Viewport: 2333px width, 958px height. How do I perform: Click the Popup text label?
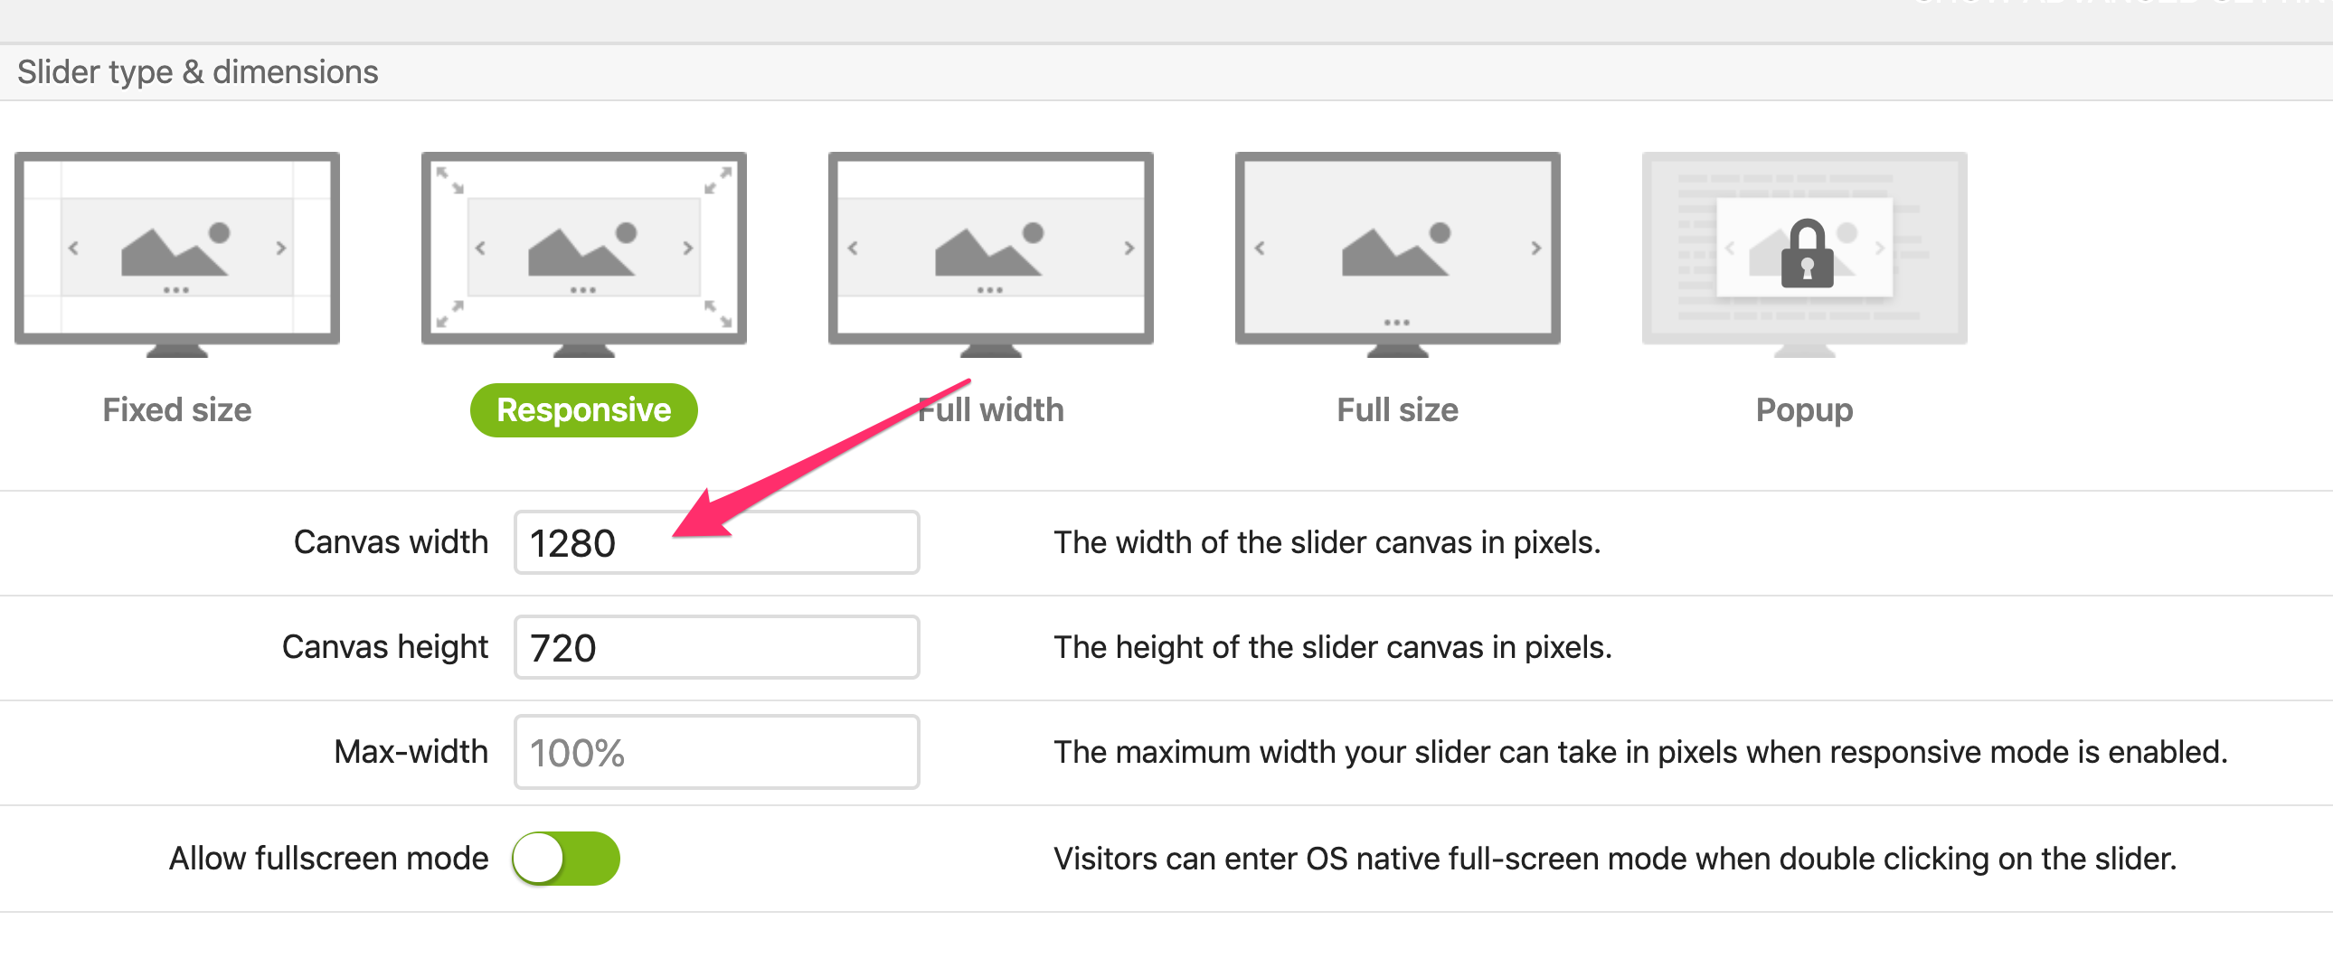[1803, 410]
